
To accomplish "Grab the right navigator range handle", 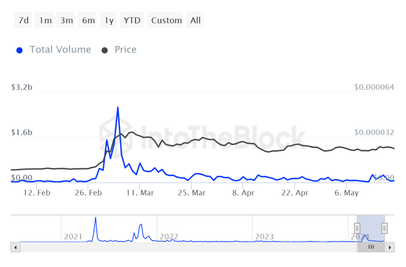I will [x=385, y=228].
